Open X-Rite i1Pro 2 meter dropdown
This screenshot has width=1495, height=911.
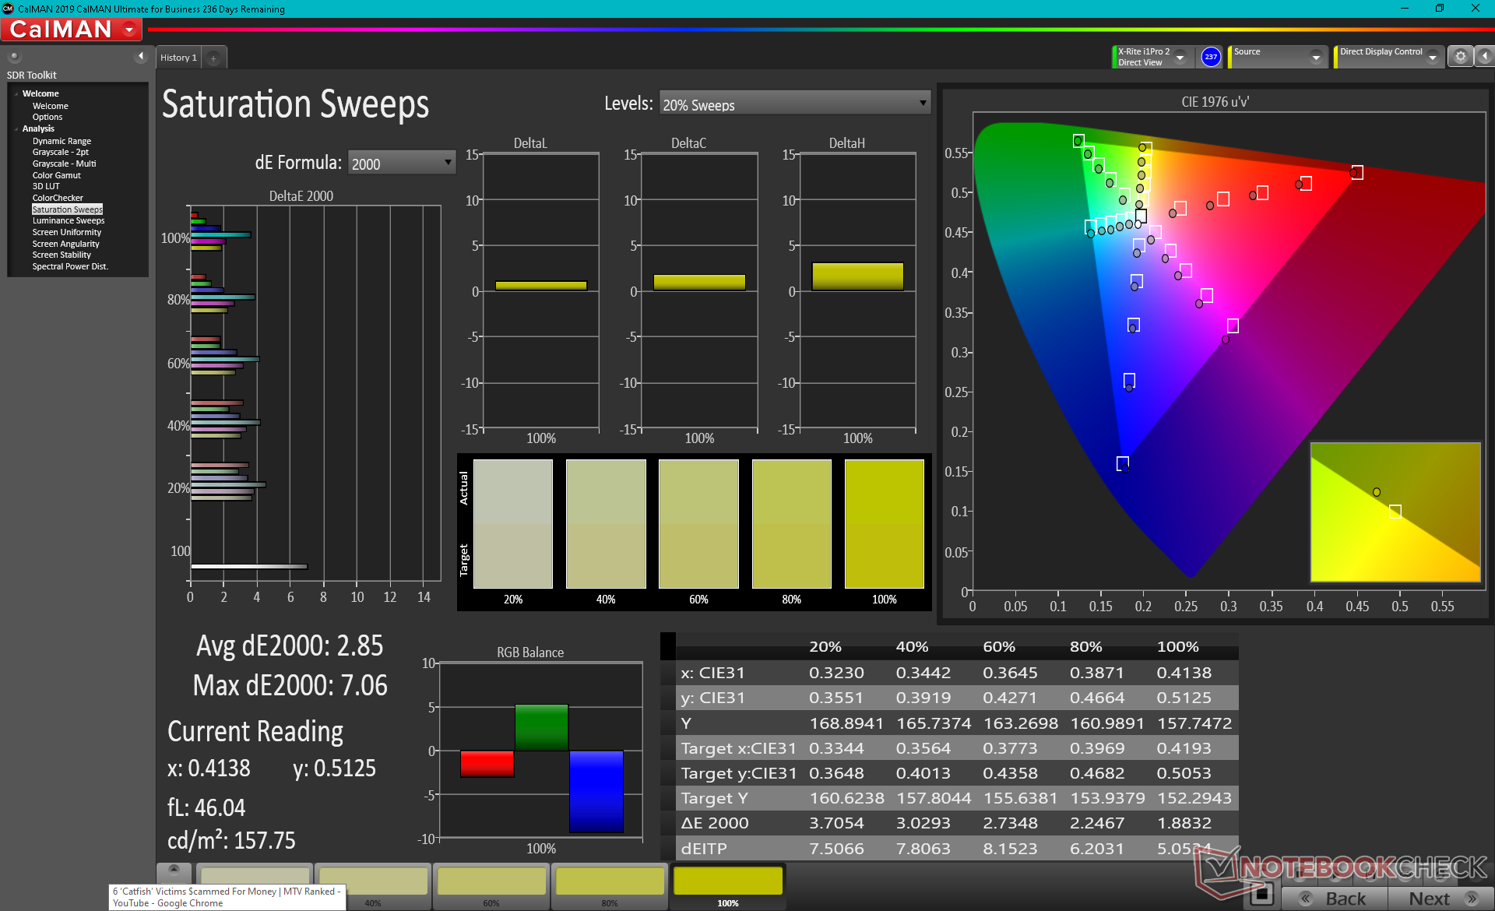click(x=1180, y=57)
